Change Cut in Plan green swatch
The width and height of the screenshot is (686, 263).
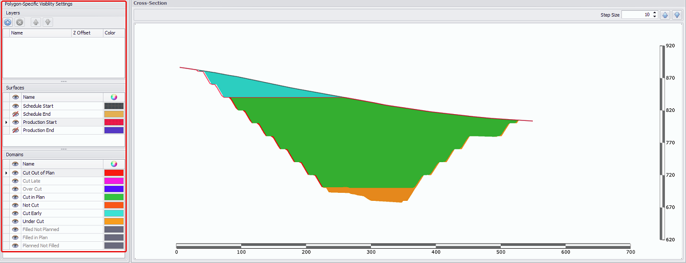[114, 197]
